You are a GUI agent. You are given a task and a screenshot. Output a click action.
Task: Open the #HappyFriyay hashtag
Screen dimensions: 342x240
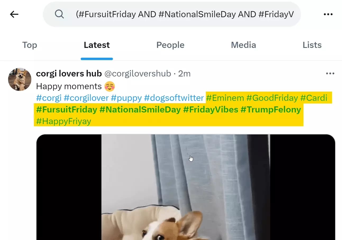click(x=63, y=121)
